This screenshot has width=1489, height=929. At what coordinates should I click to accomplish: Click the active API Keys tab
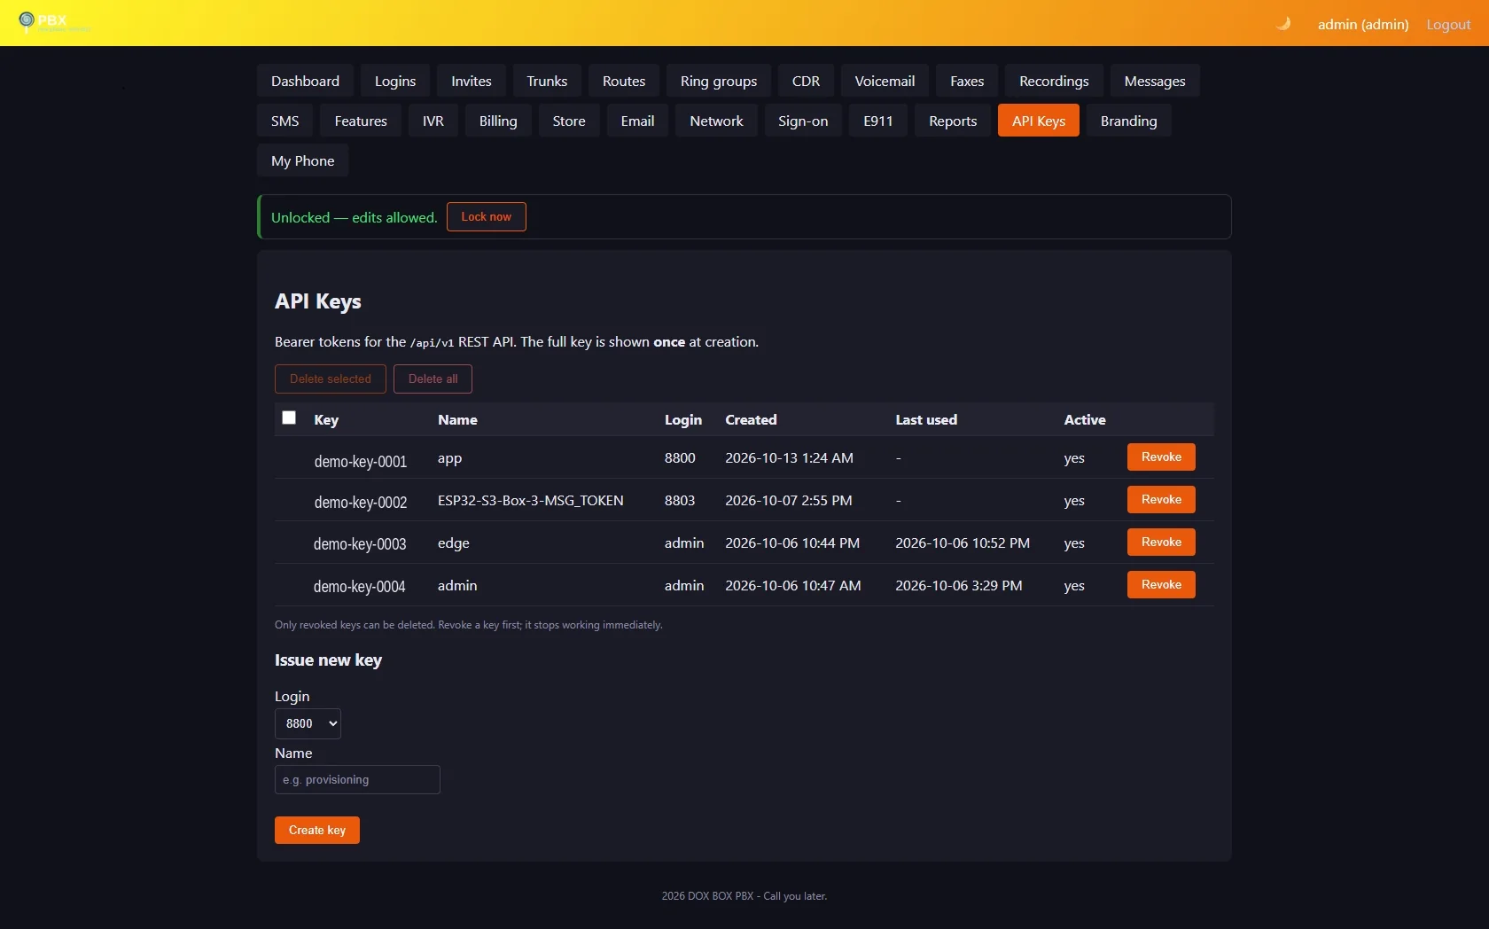(x=1039, y=121)
